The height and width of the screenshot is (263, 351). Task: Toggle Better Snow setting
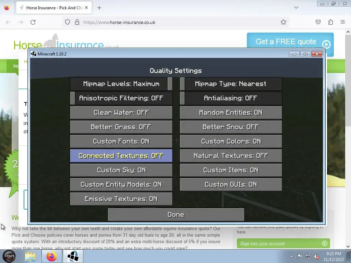click(x=231, y=127)
